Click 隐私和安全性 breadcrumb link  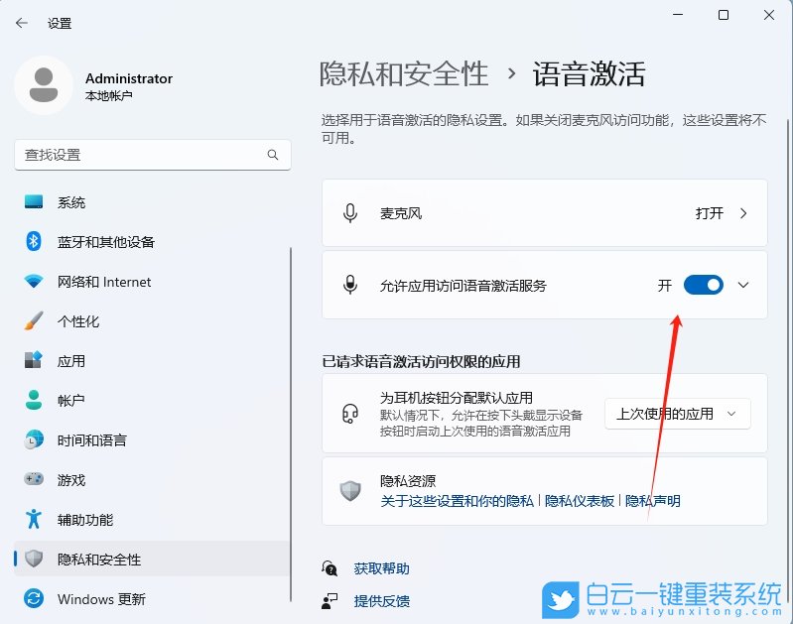coord(404,73)
